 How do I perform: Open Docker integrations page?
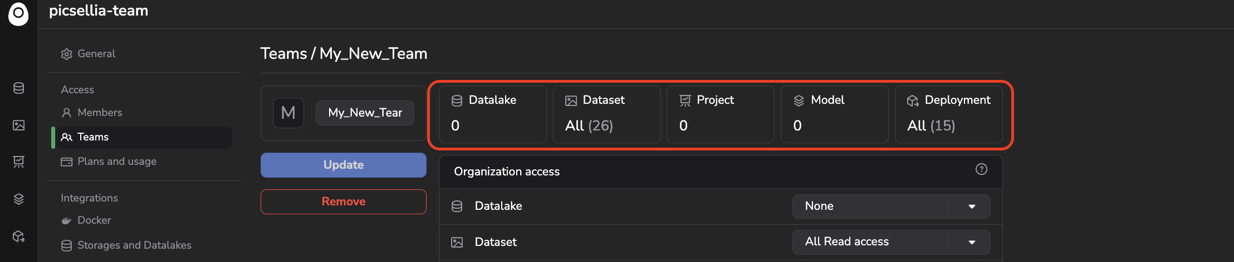[x=94, y=220]
